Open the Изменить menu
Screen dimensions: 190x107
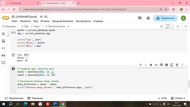(26, 21)
